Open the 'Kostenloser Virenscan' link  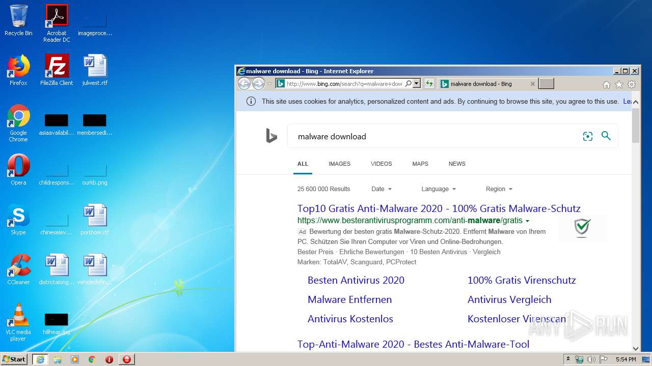coord(517,319)
